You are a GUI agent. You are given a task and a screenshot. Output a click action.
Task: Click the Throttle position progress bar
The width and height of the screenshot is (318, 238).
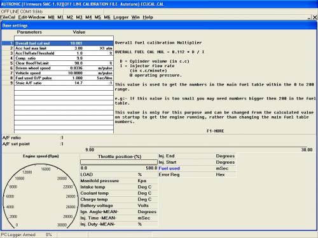click(x=119, y=162)
